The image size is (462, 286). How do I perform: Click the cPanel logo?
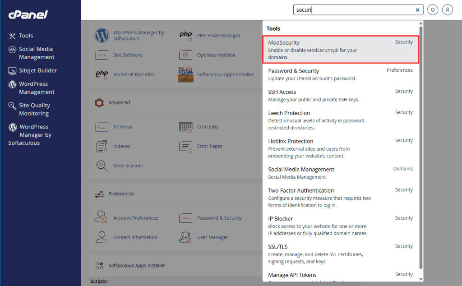[28, 14]
